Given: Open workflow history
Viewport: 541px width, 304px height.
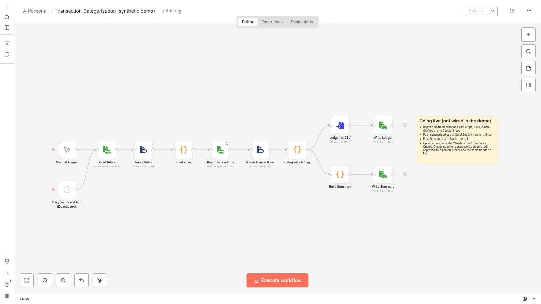Looking at the screenshot, I should pos(512,11).
